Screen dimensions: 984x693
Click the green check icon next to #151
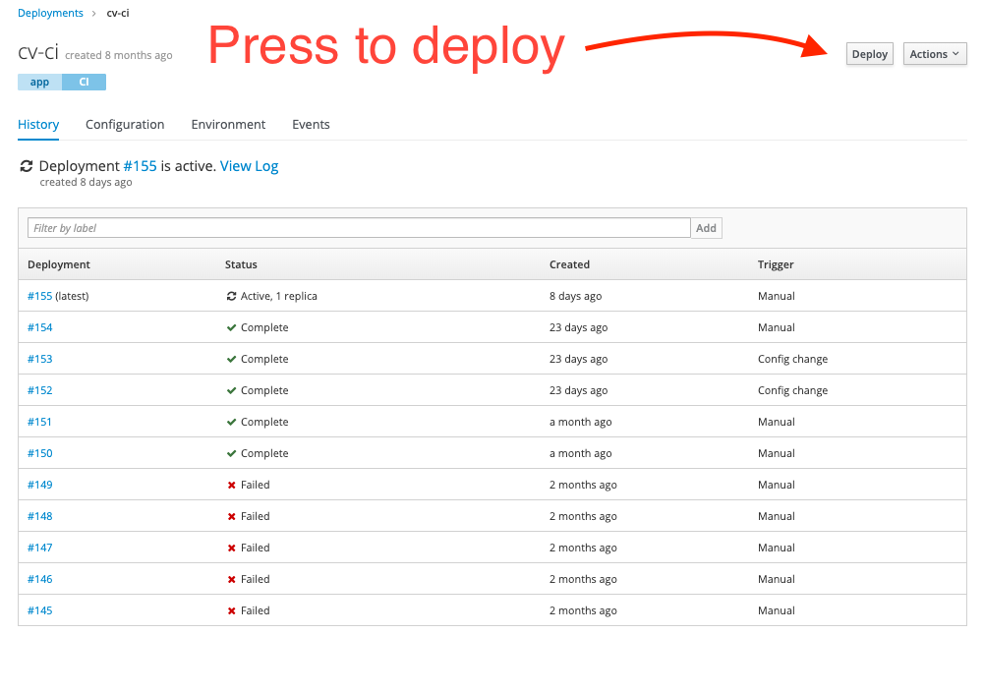(x=230, y=422)
